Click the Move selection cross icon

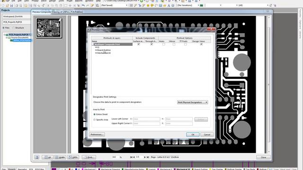tap(70, 6)
